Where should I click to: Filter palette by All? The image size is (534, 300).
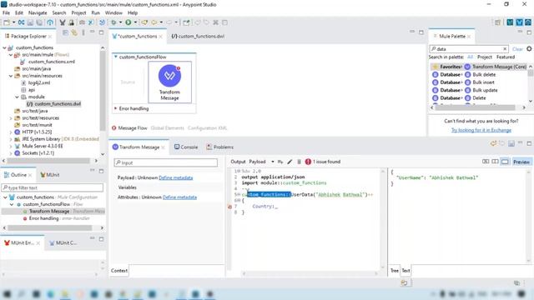coord(471,57)
